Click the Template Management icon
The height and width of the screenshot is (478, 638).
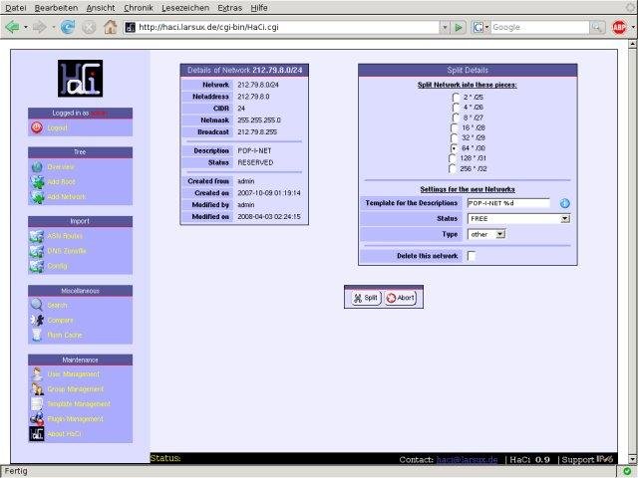tap(37, 403)
